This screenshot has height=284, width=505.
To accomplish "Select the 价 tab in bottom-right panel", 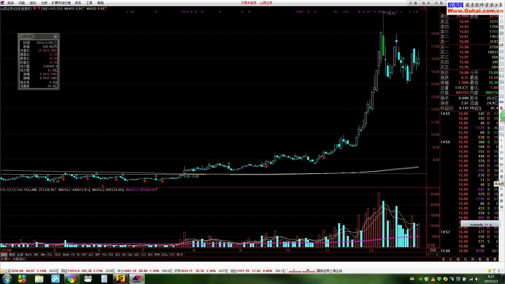I will [451, 259].
